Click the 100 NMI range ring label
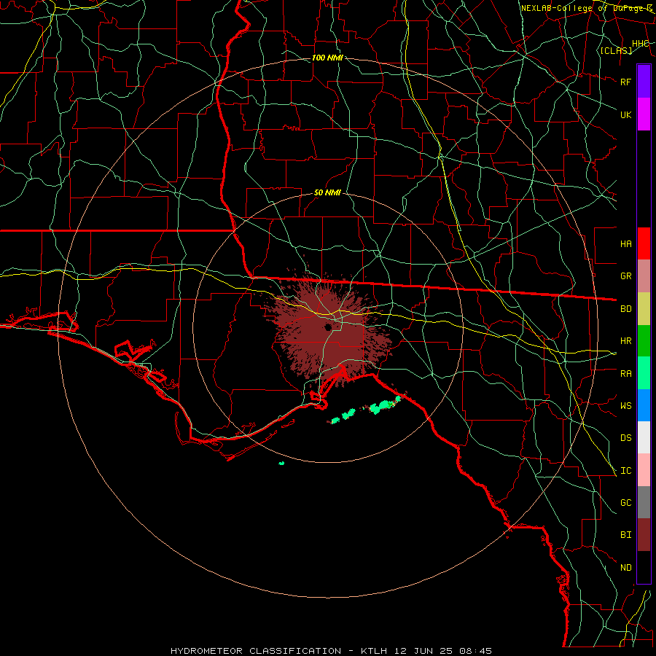 point(327,58)
